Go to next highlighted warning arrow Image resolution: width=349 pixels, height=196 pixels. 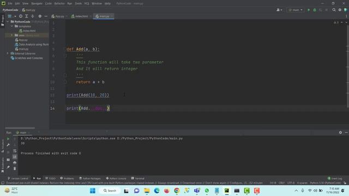tap(346, 23)
